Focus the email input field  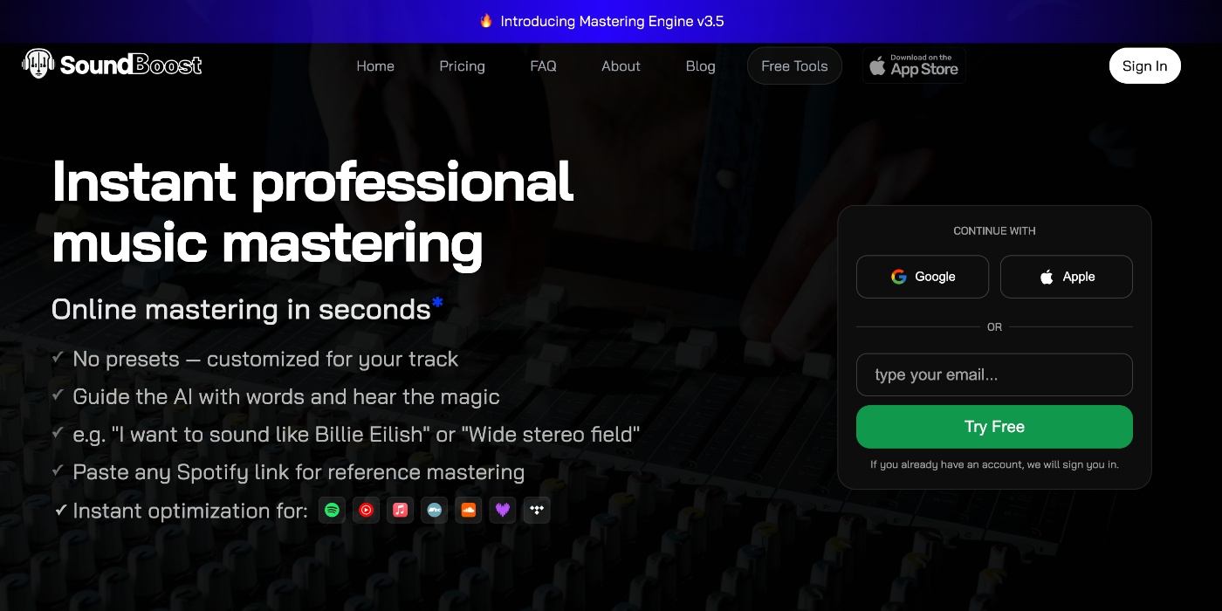(x=994, y=375)
